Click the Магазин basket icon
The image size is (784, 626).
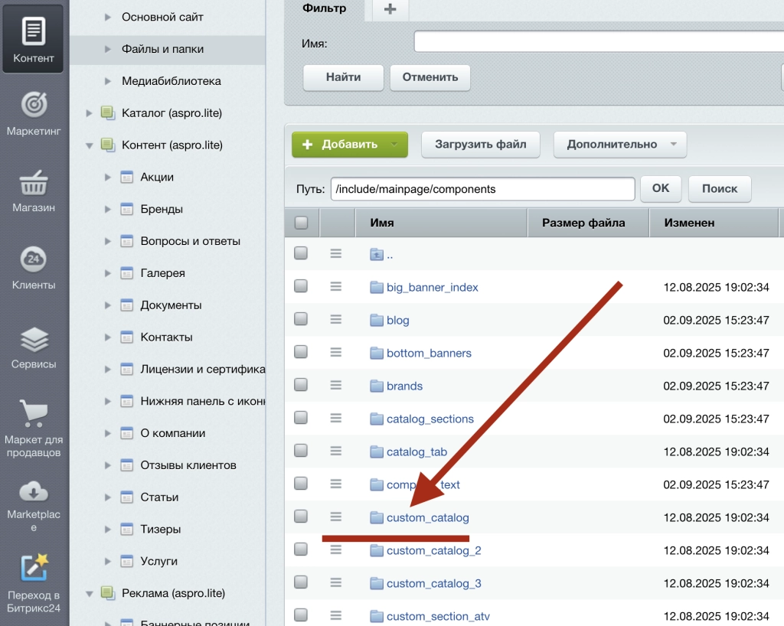(34, 183)
